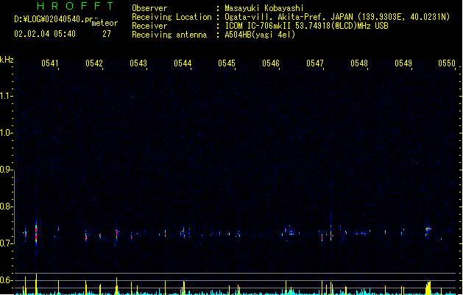Click the 0549 time marker
The height and width of the screenshot is (295, 463).
tap(403, 63)
